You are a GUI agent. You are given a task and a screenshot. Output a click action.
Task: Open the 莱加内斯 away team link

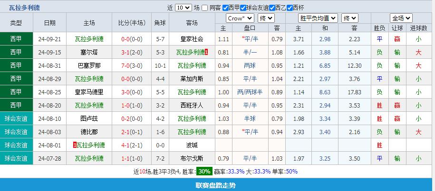192,79
